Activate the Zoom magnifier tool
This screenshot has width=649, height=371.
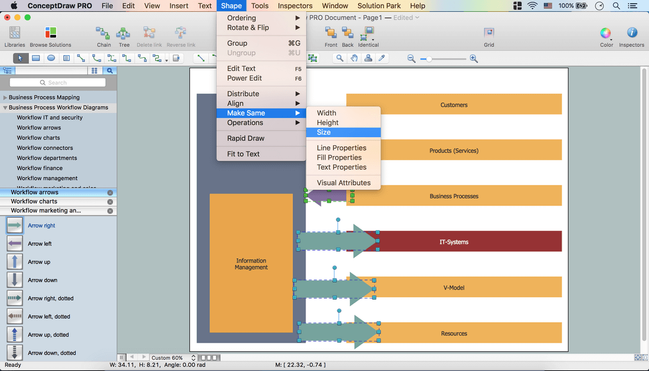339,58
